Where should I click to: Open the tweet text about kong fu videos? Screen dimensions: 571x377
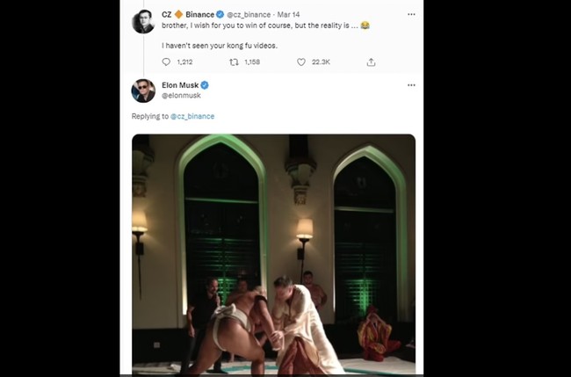[x=217, y=44]
